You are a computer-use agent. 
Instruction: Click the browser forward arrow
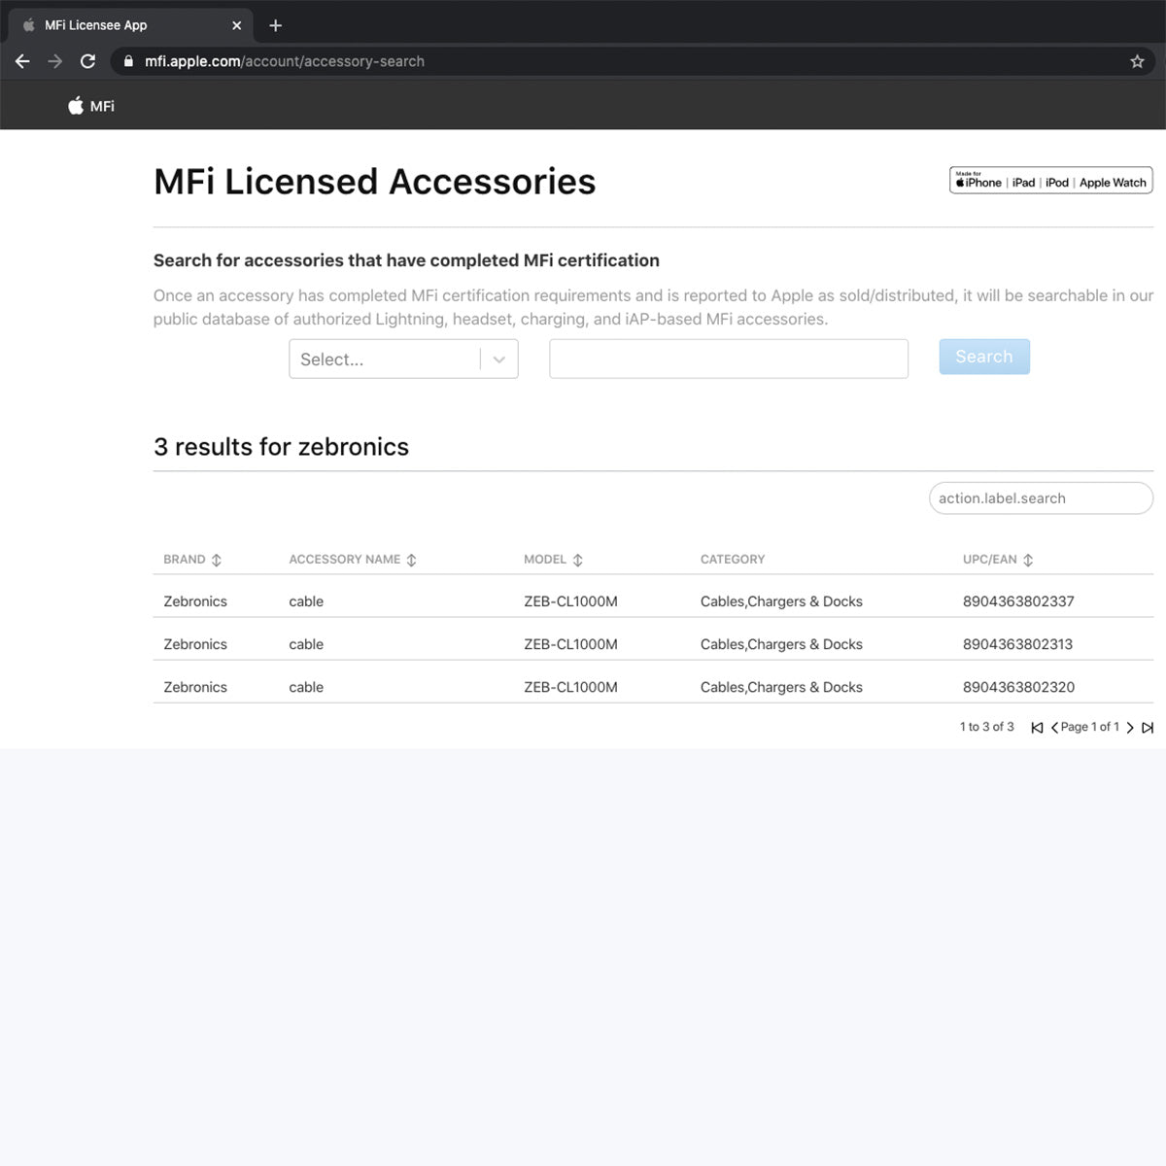(x=55, y=61)
